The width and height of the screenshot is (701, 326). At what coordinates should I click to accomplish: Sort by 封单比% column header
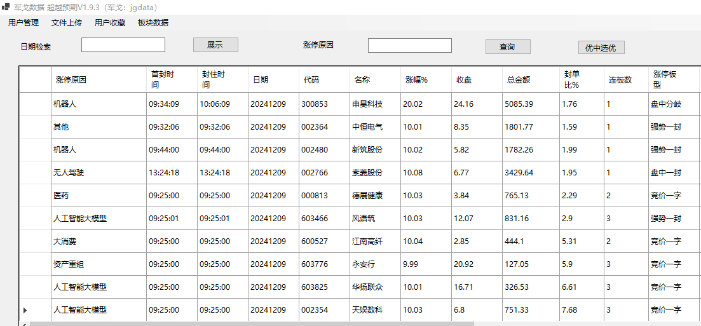[x=582, y=80]
